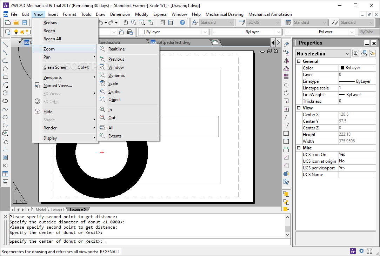
Task: Select the Polygon drawing tool
Action: 5,69
